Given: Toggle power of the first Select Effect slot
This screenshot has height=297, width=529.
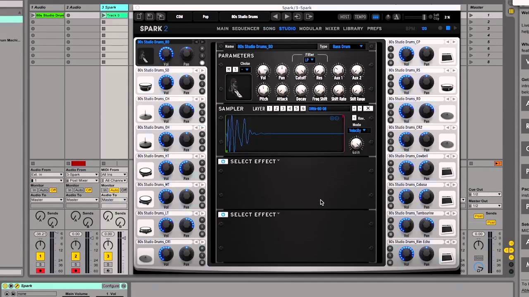Looking at the screenshot, I should coord(223,161).
